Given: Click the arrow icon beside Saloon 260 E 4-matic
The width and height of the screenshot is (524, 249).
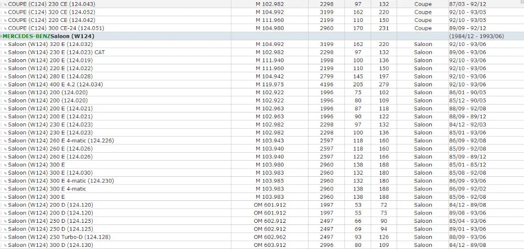Looking at the screenshot, I should pos(5,141).
